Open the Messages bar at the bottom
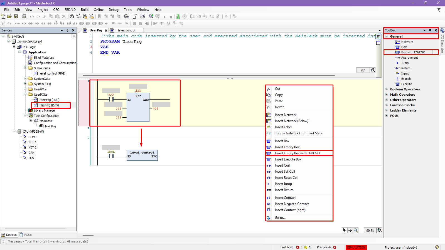 click(45, 241)
